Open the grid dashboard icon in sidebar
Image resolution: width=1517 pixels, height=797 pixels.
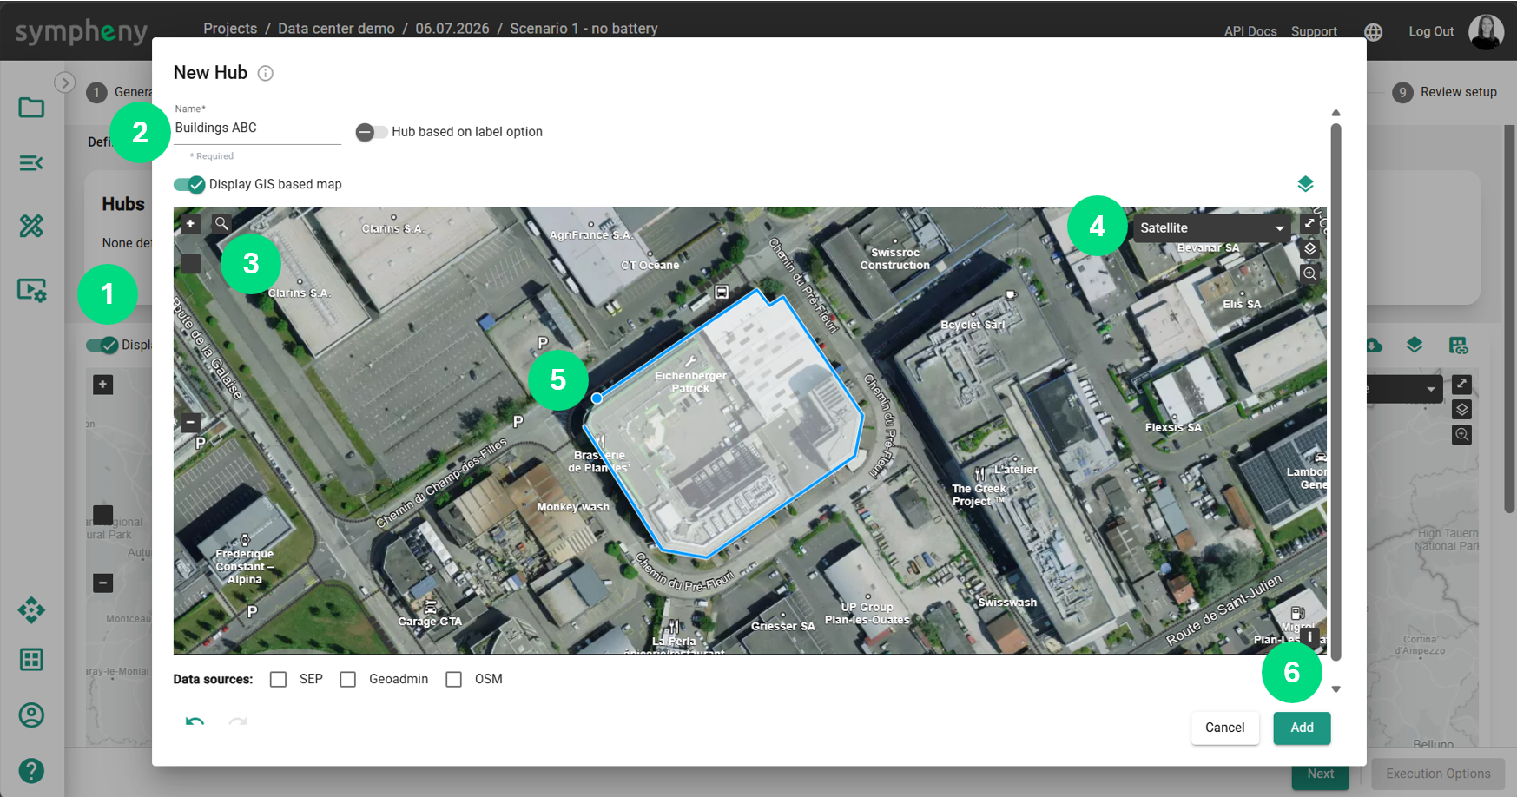[x=31, y=660]
